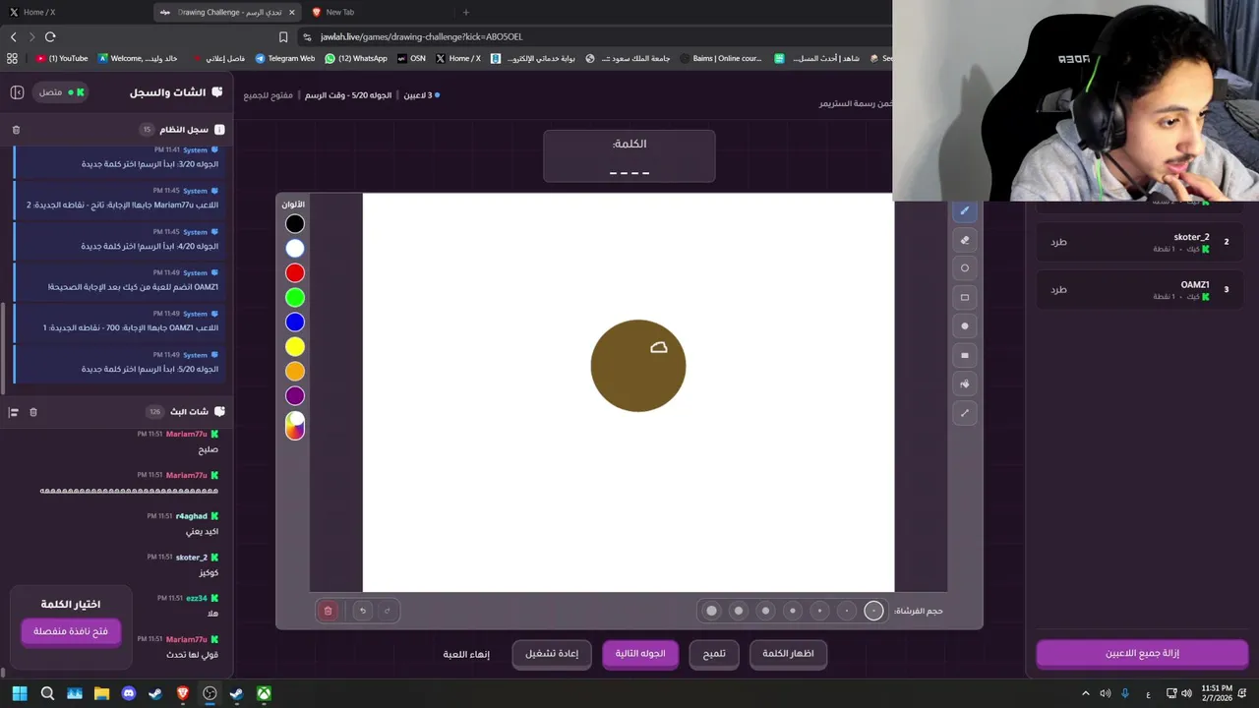Click the drawing canvas brown circle
Viewport: 1259px width, 708px height.
638,366
